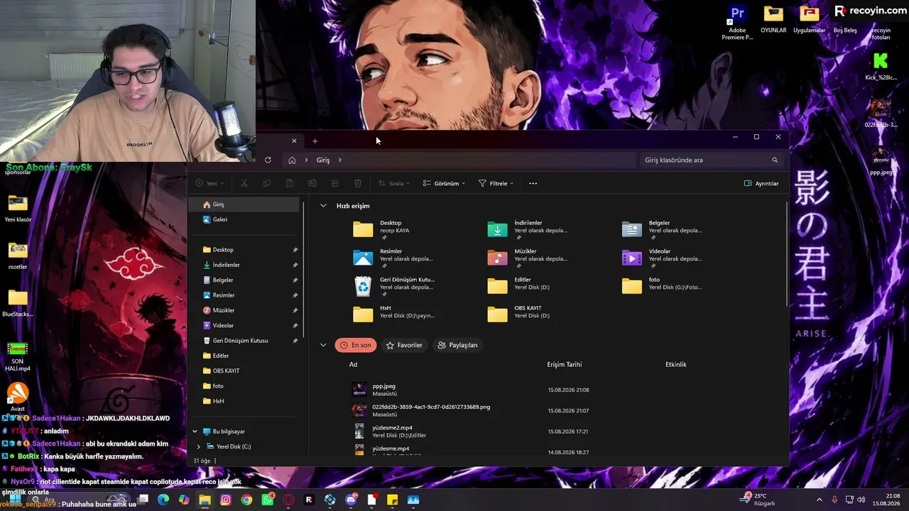Open the Filtrele filter dropdown
The height and width of the screenshot is (511, 909).
point(496,183)
